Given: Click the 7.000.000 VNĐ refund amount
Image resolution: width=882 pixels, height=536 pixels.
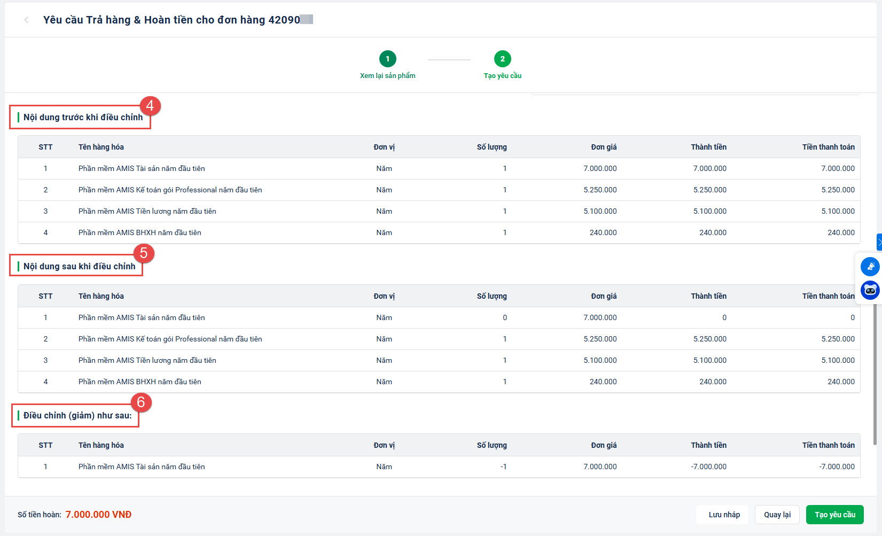Looking at the screenshot, I should [98, 515].
